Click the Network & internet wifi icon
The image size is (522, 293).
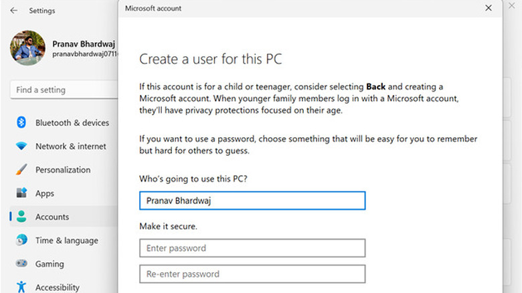[x=21, y=146]
